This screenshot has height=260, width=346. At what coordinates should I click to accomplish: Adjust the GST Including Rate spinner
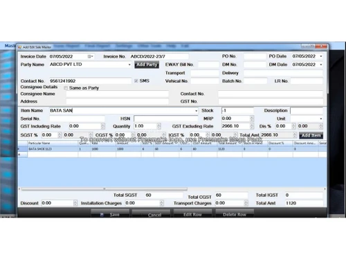[x=103, y=126]
